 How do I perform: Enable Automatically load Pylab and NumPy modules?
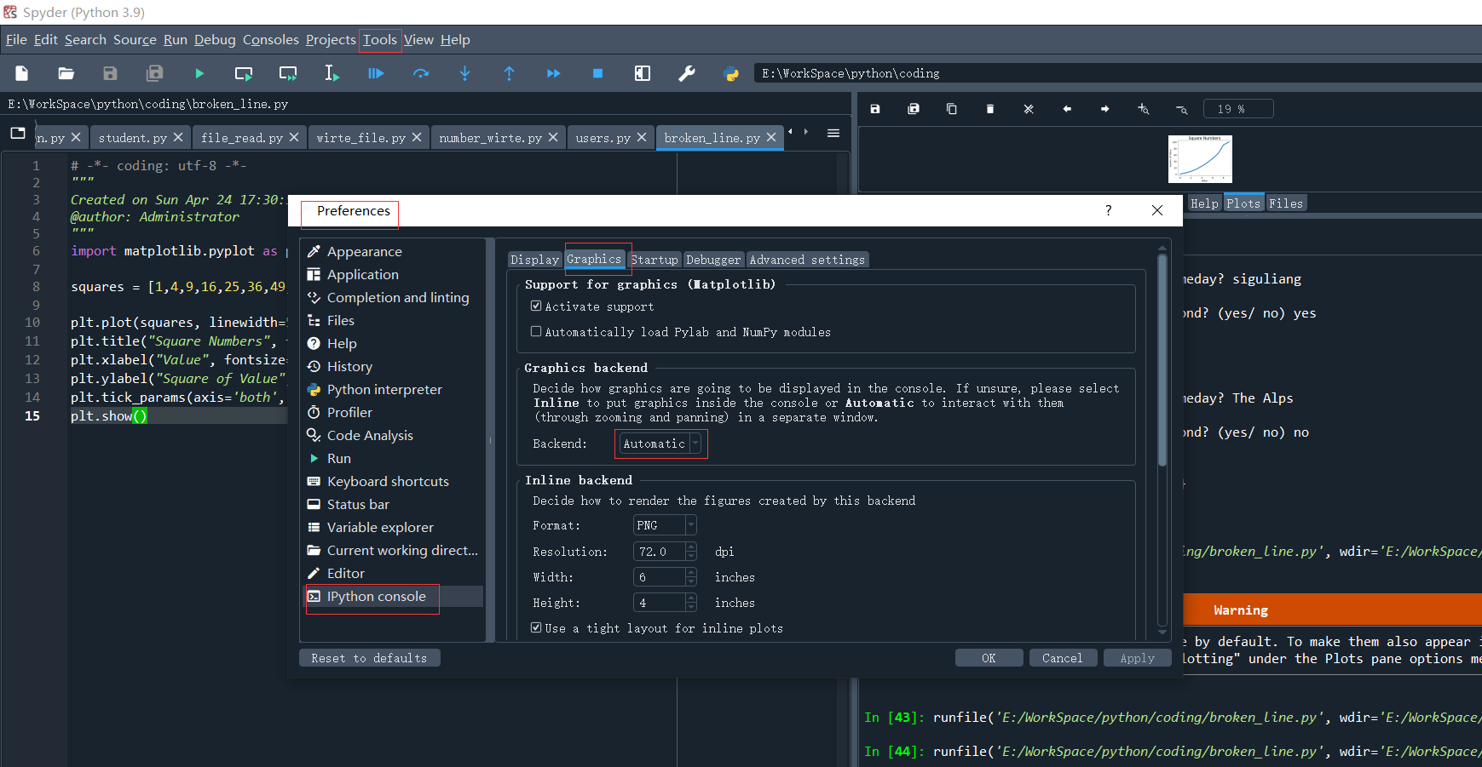pyautogui.click(x=536, y=332)
